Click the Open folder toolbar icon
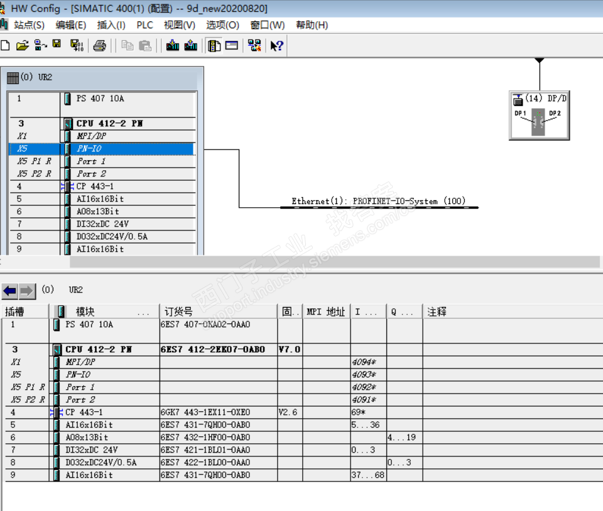 pyautogui.click(x=23, y=45)
